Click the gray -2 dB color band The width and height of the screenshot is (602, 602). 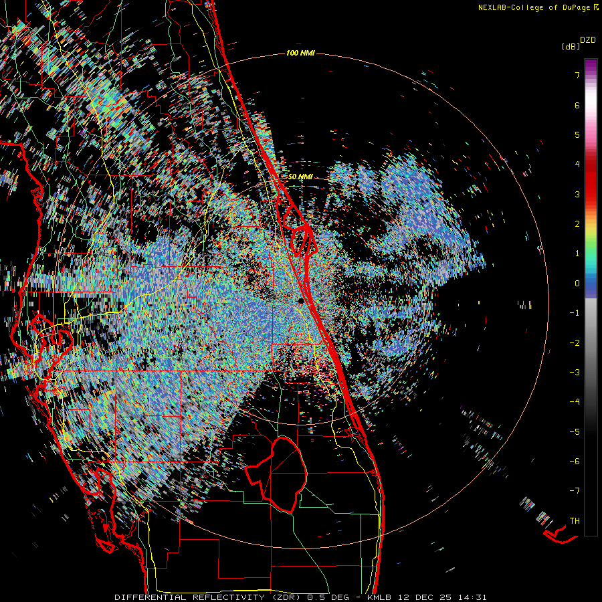tap(591, 343)
